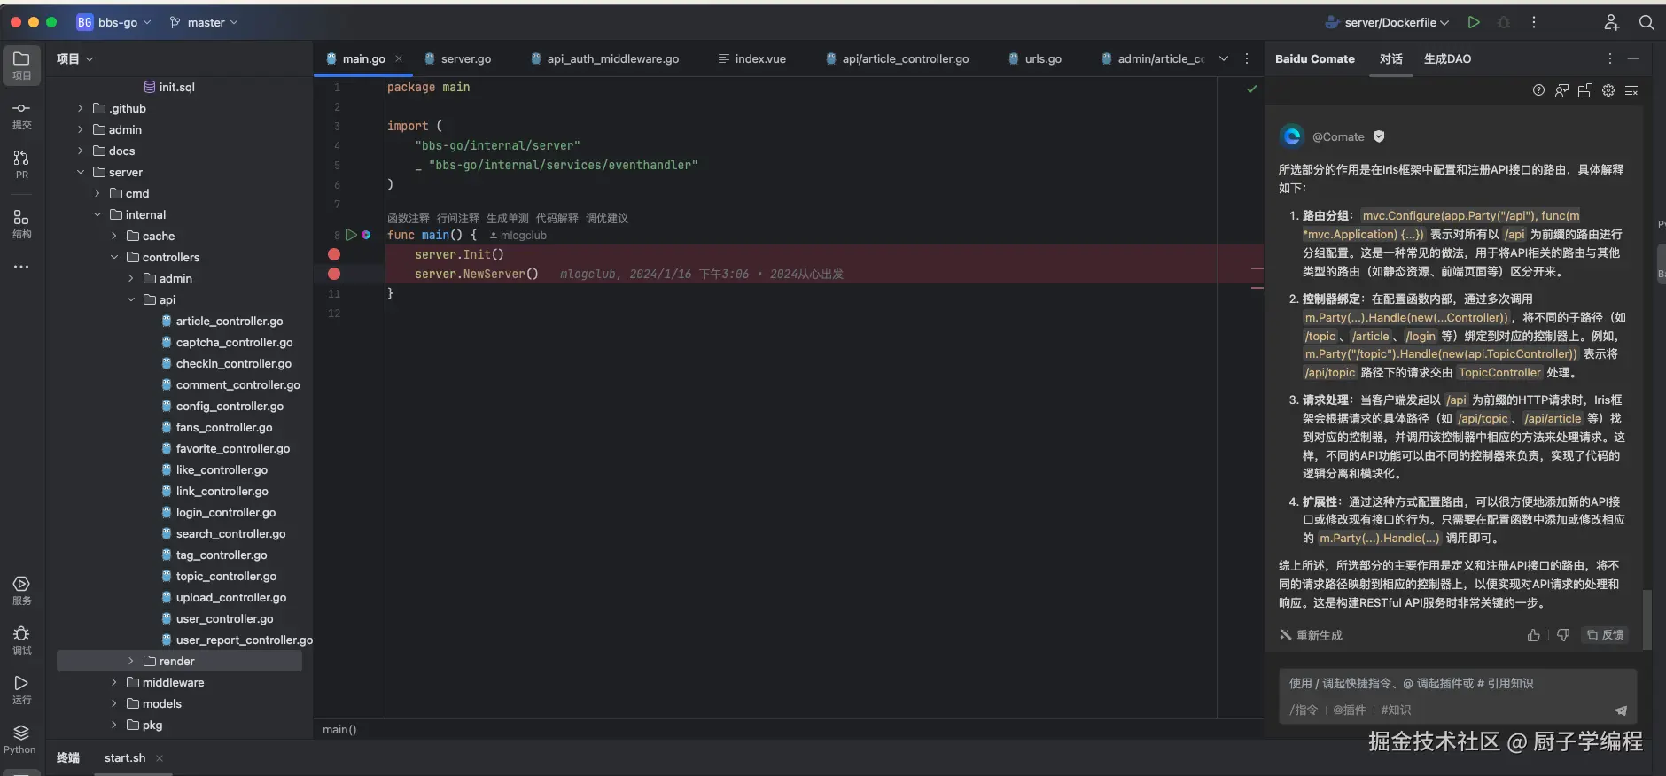Open Comate settings gear icon
The height and width of the screenshot is (776, 1666).
point(1608,90)
